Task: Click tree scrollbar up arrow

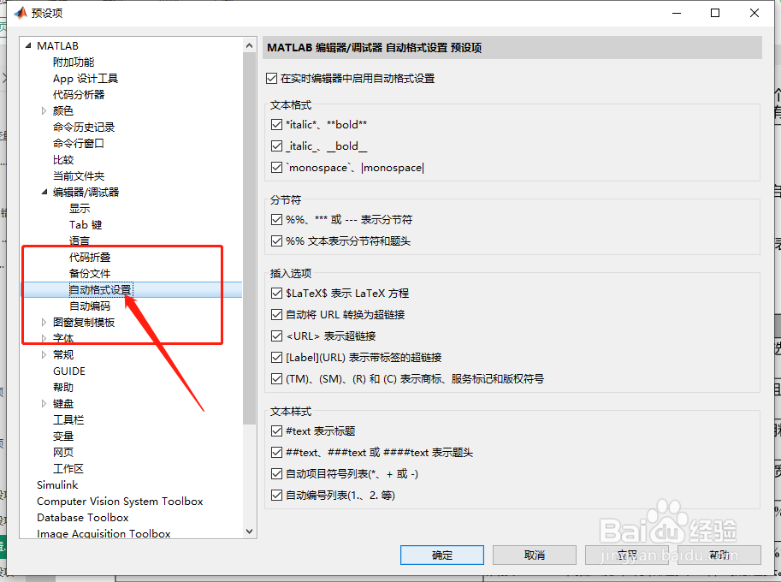Action: coord(250,45)
